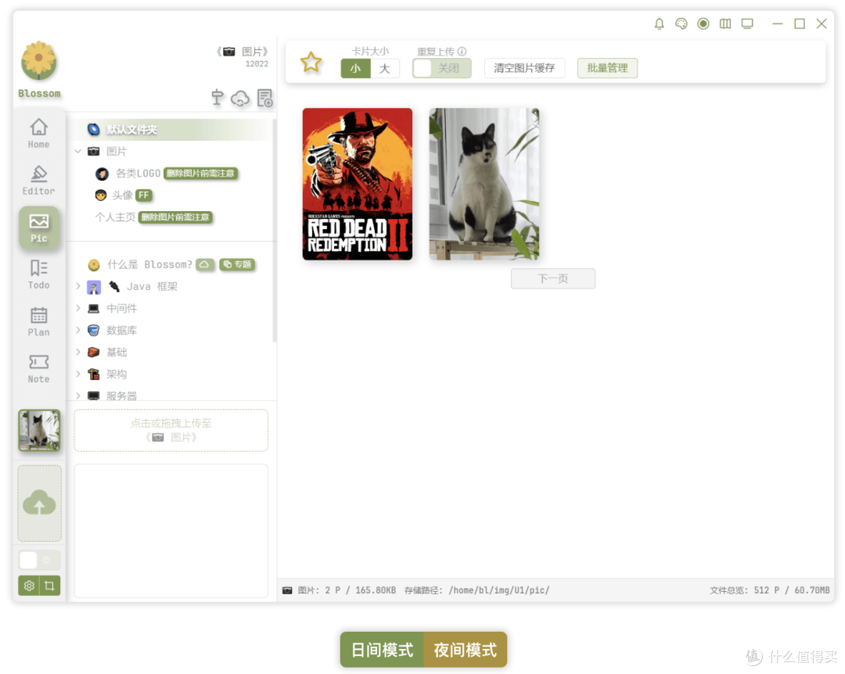Click the 文件总览 512 P status text

tap(770, 590)
